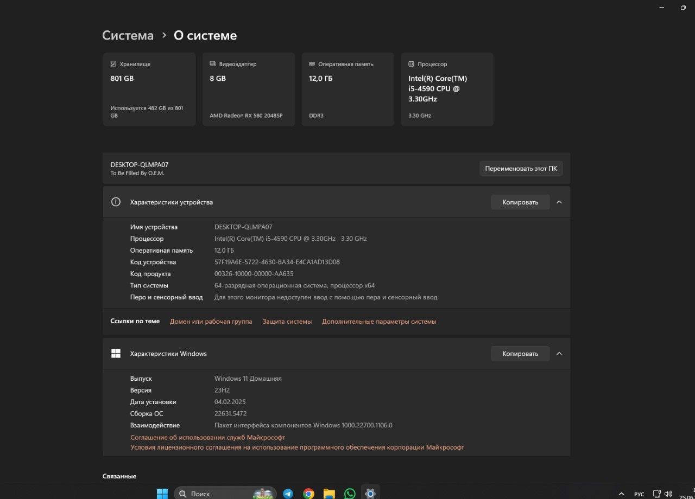Go back to Система in the breadcrumb

[128, 36]
